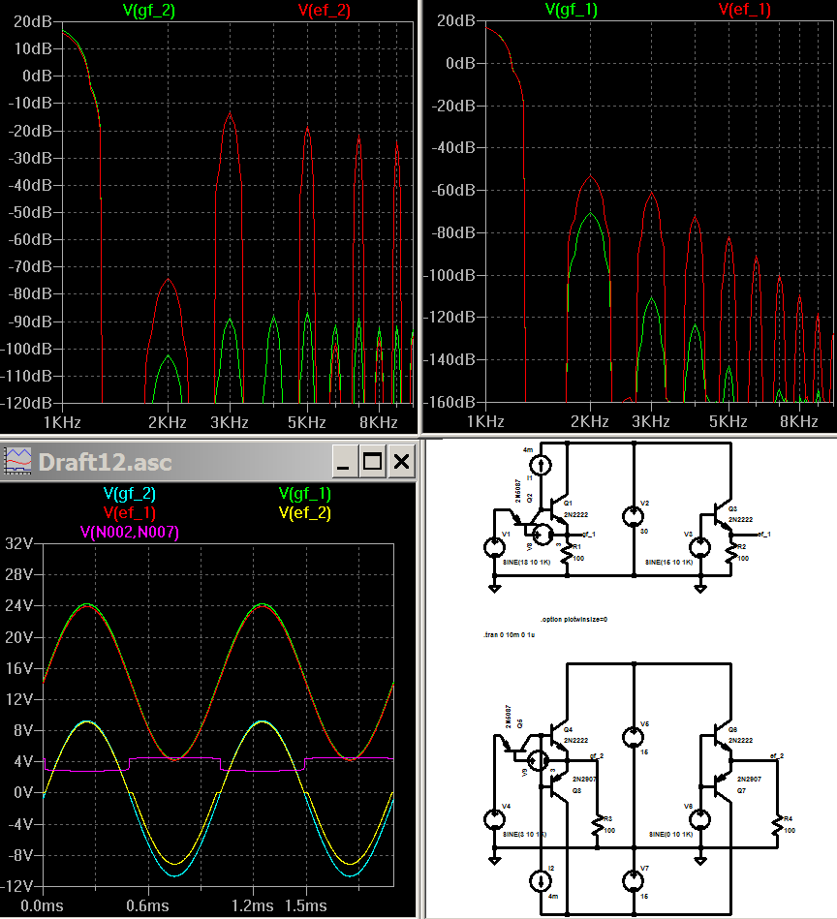Image resolution: width=837 pixels, height=919 pixels.
Task: Click the -120dB label in top-left plot
Action: (x=27, y=403)
